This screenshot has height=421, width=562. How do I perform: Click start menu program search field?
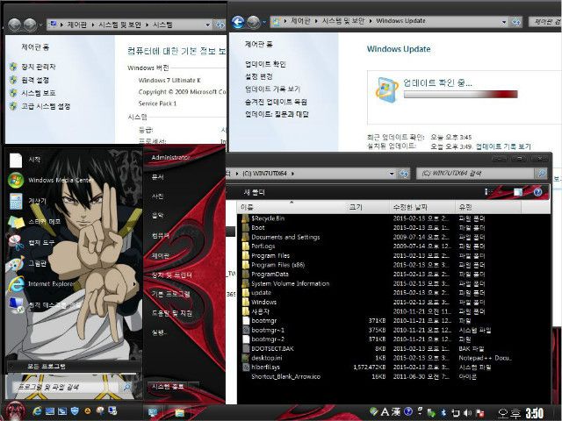pyautogui.click(x=64, y=387)
